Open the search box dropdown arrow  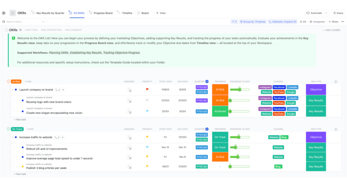tap(43, 22)
